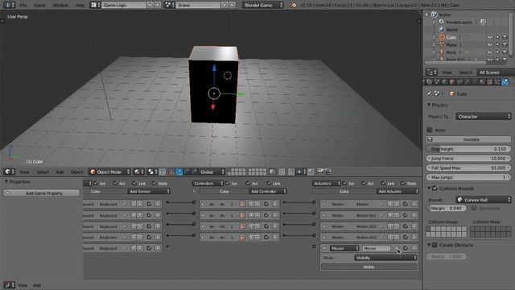Open the Mouse actuator type dropdown
The image size is (515, 290).
pyautogui.click(x=344, y=248)
